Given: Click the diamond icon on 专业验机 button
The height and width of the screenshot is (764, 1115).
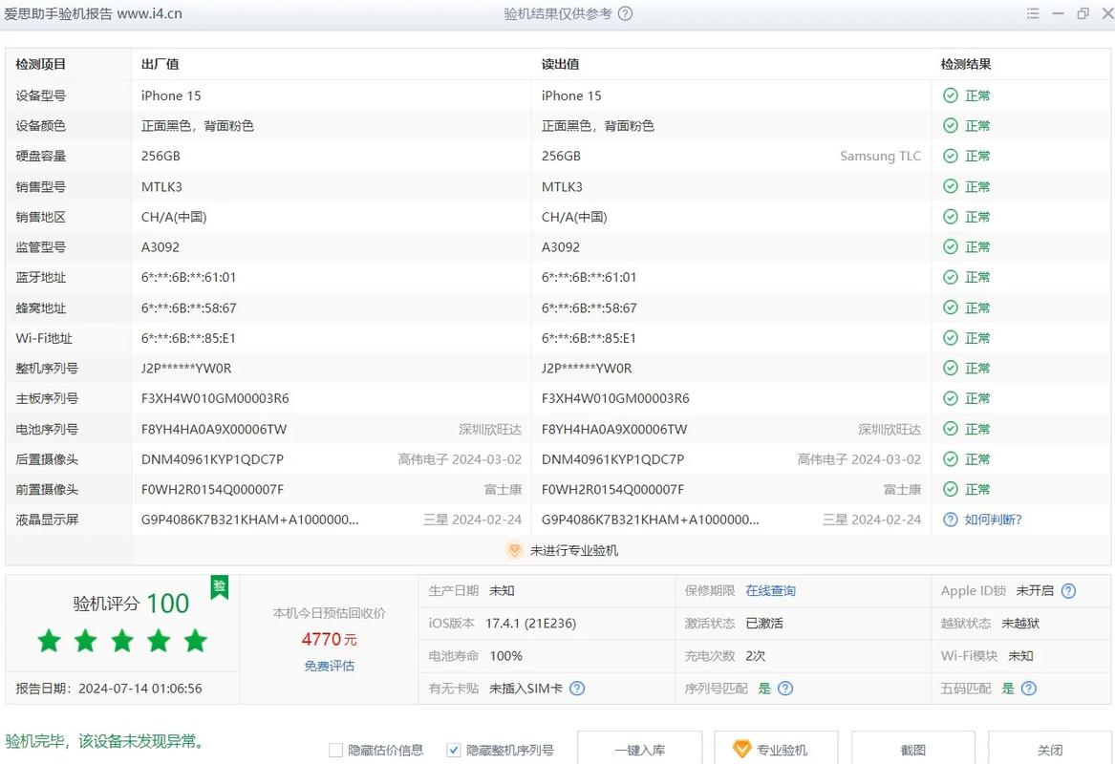Looking at the screenshot, I should point(741,749).
